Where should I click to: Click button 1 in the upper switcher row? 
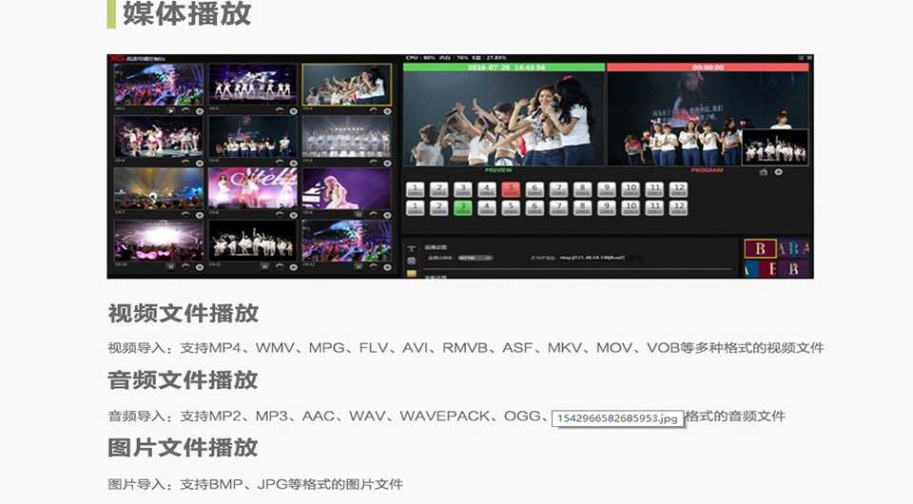416,190
